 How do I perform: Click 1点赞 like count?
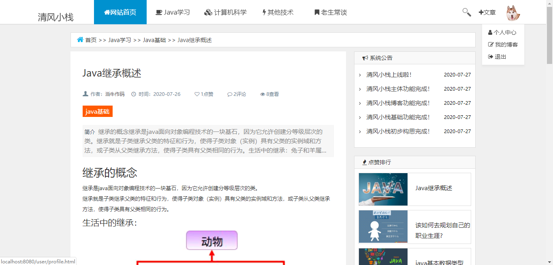tap(204, 94)
